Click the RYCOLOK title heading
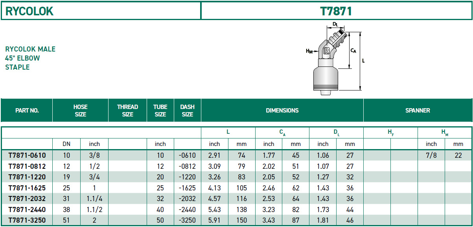This screenshot has height=227, width=473. coord(29,11)
